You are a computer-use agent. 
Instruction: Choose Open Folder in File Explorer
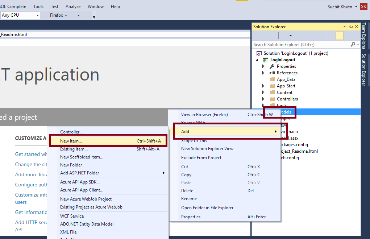(x=207, y=208)
